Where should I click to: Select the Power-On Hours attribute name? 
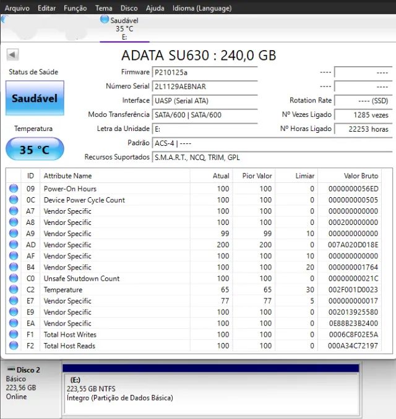pyautogui.click(x=70, y=189)
